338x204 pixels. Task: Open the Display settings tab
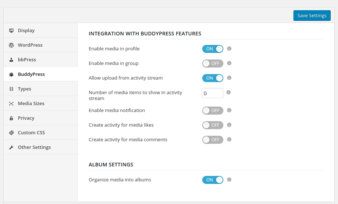26,31
